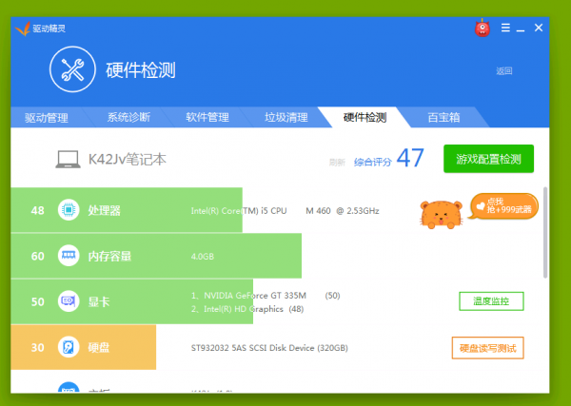Open the 垃圾清理 tab
Image resolution: width=571 pixels, height=406 pixels.
pos(286,117)
